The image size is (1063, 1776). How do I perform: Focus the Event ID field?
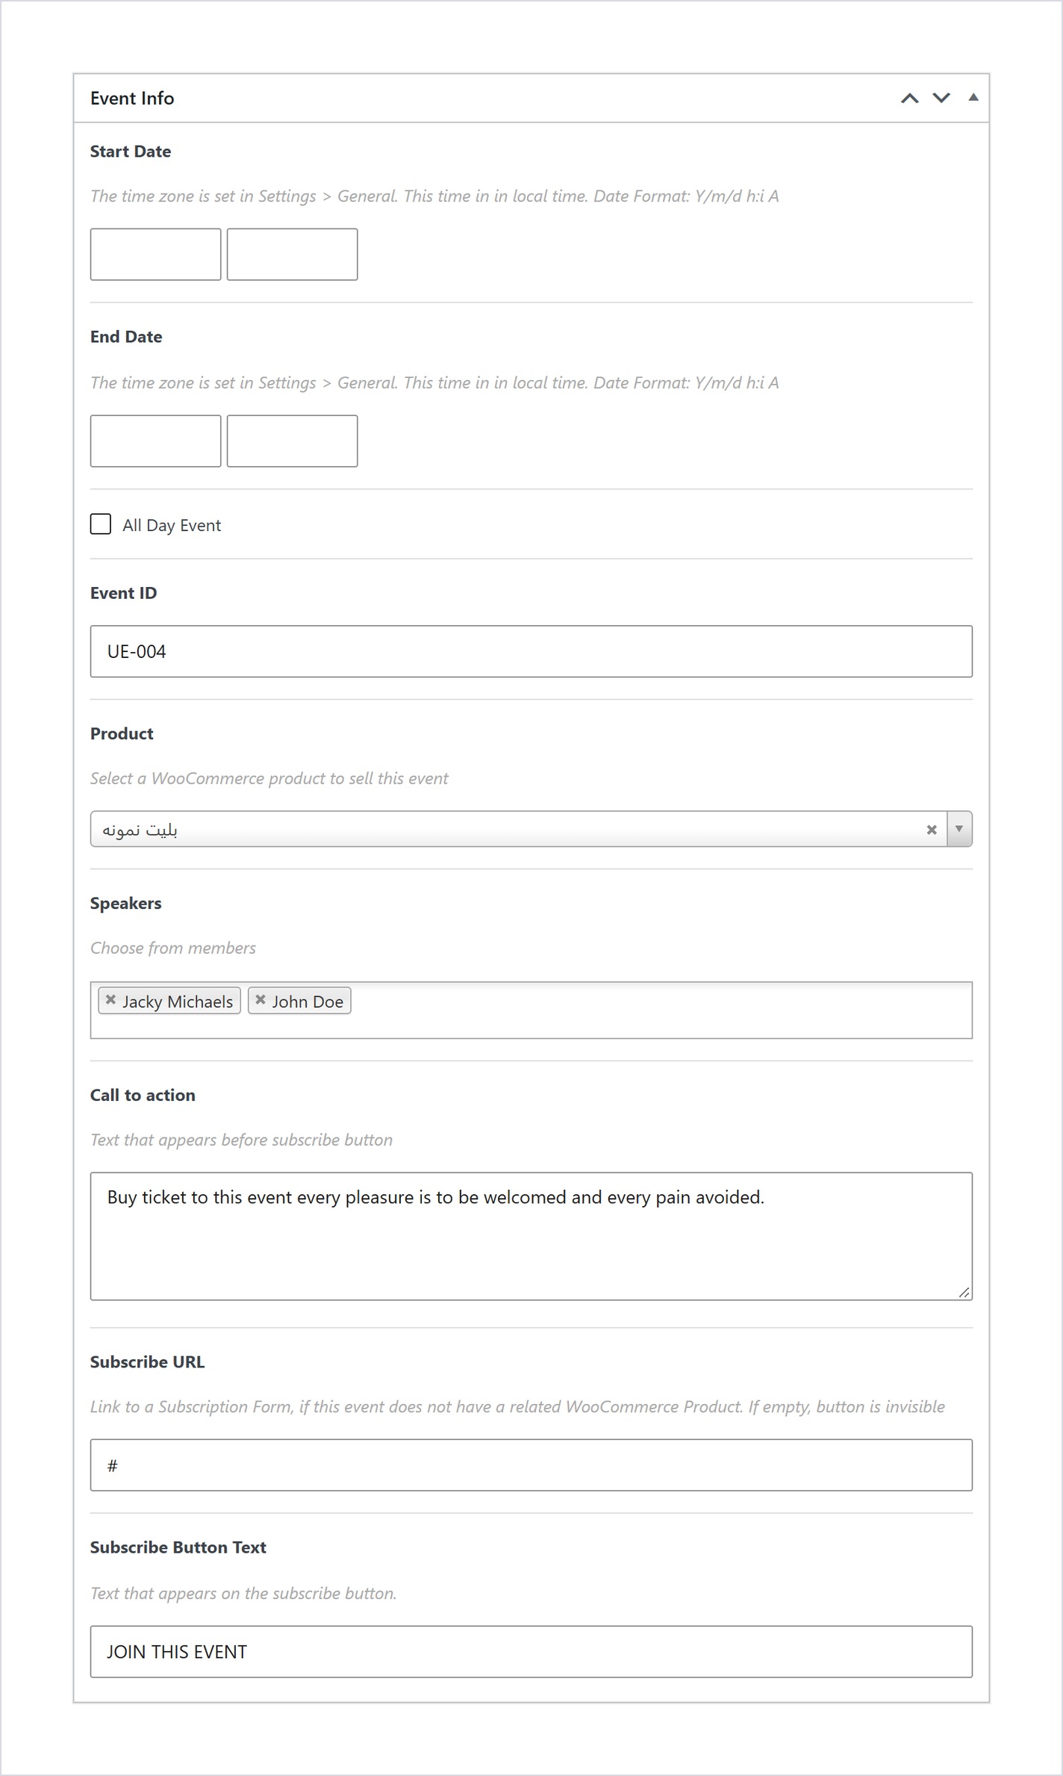(x=531, y=651)
